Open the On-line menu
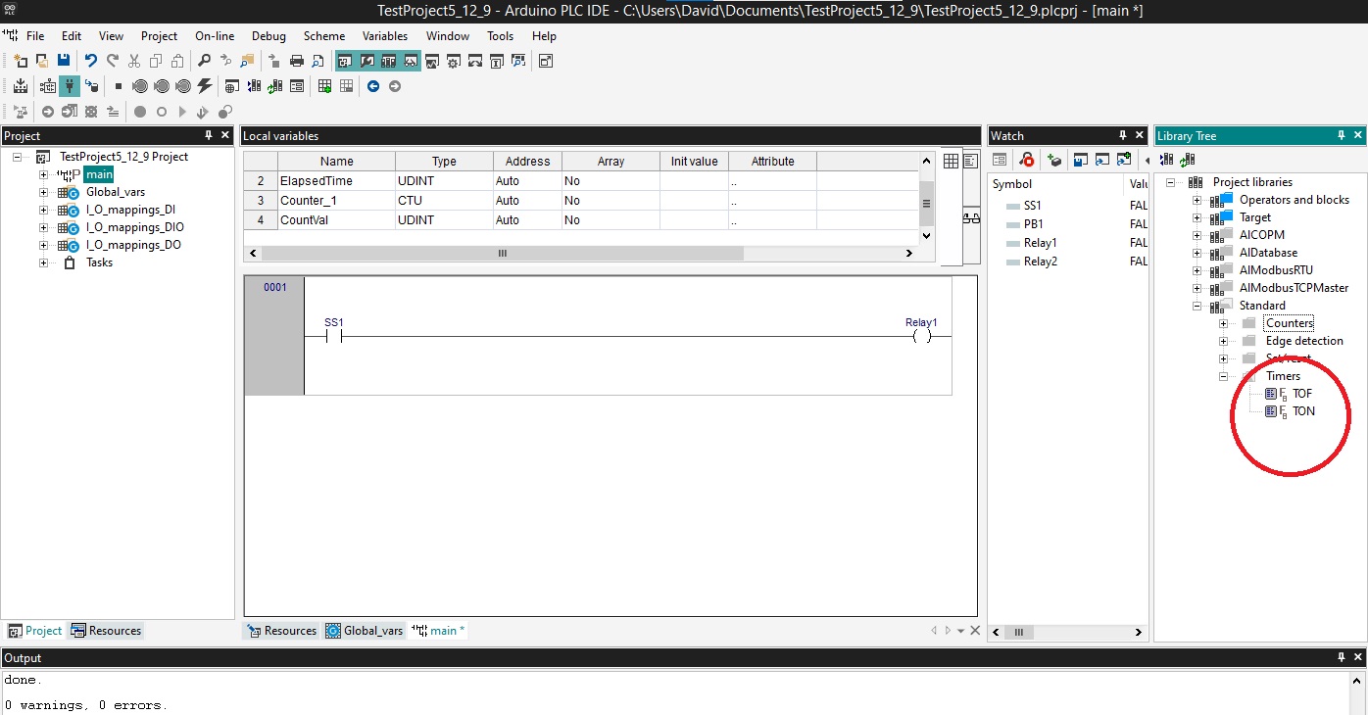This screenshot has width=1368, height=715. tap(215, 36)
